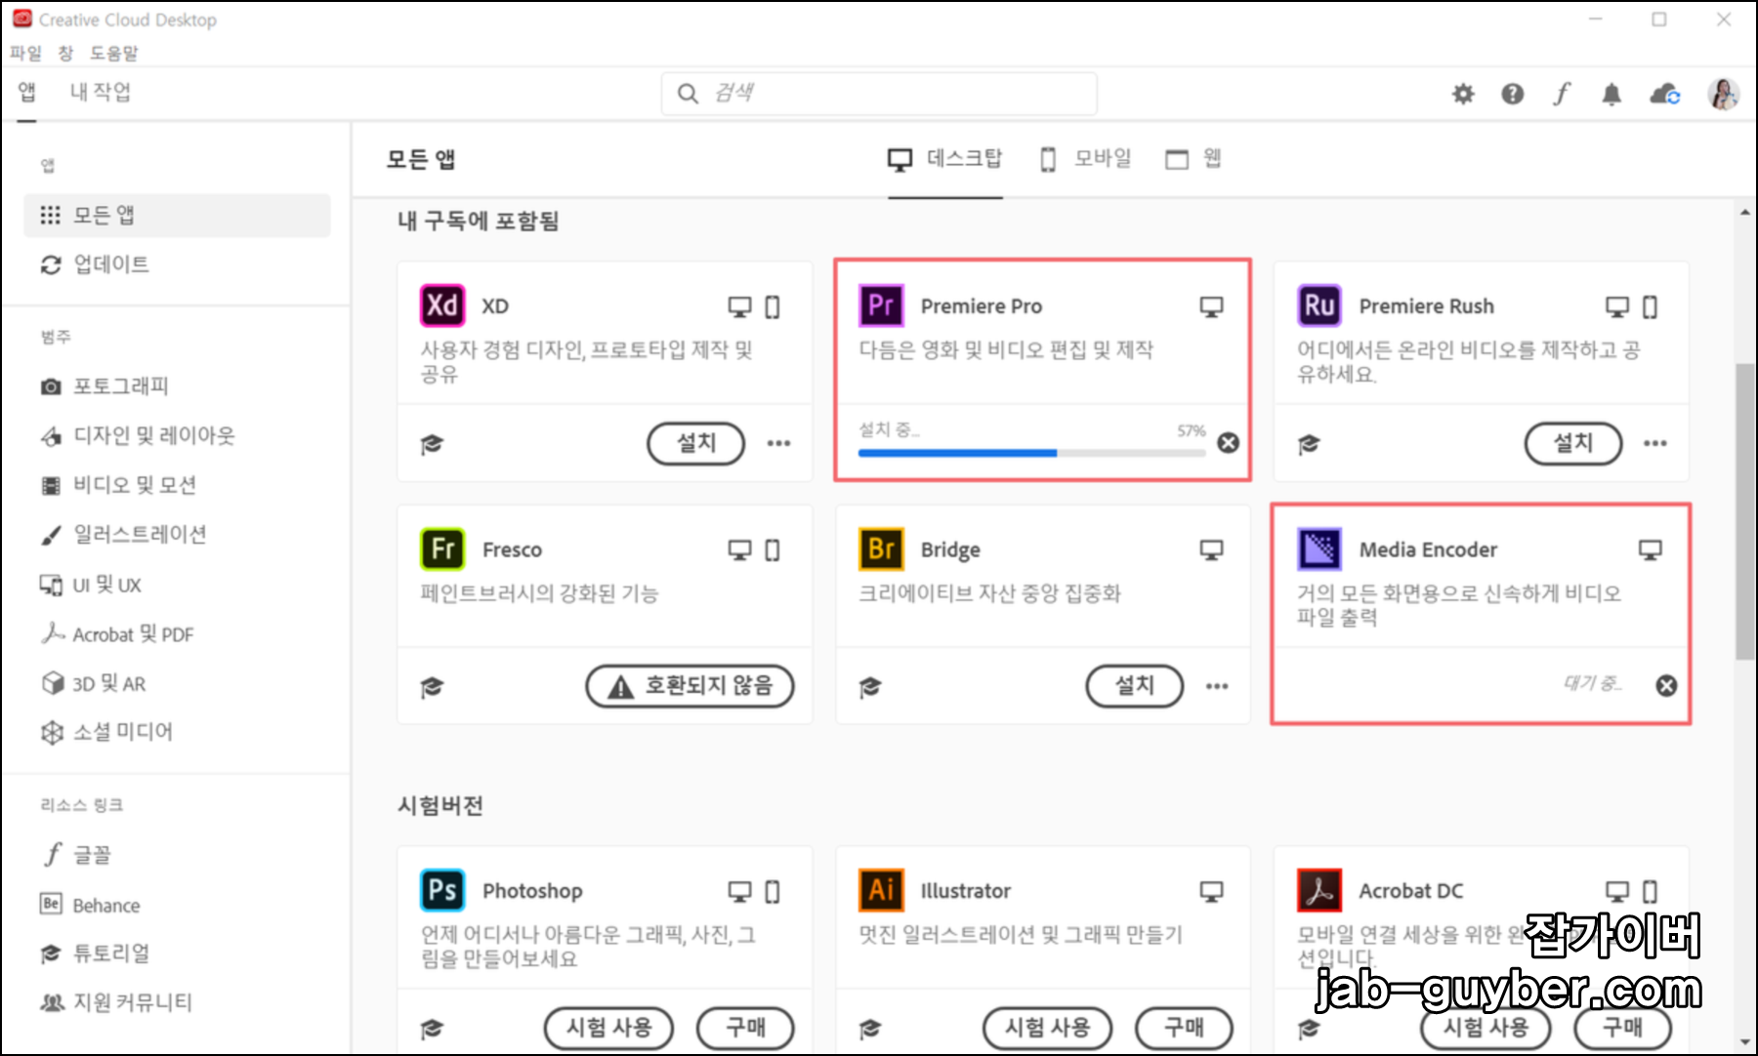Start Illustrator trial 시험 사용
This screenshot has width=1758, height=1056.
(x=1048, y=1029)
